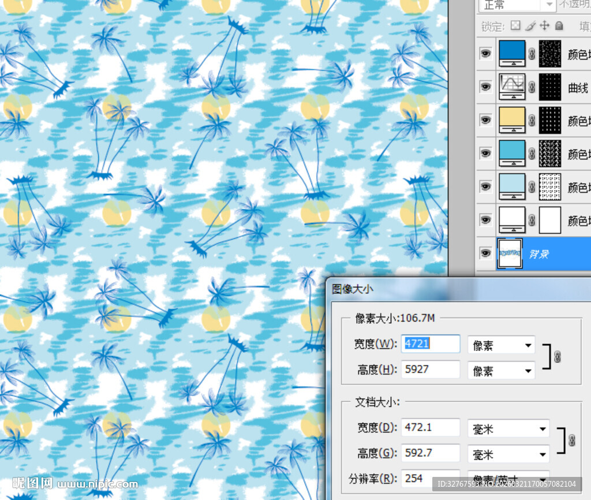
Task: Expand the document height millimeter unit dropdown
Action: coord(508,454)
